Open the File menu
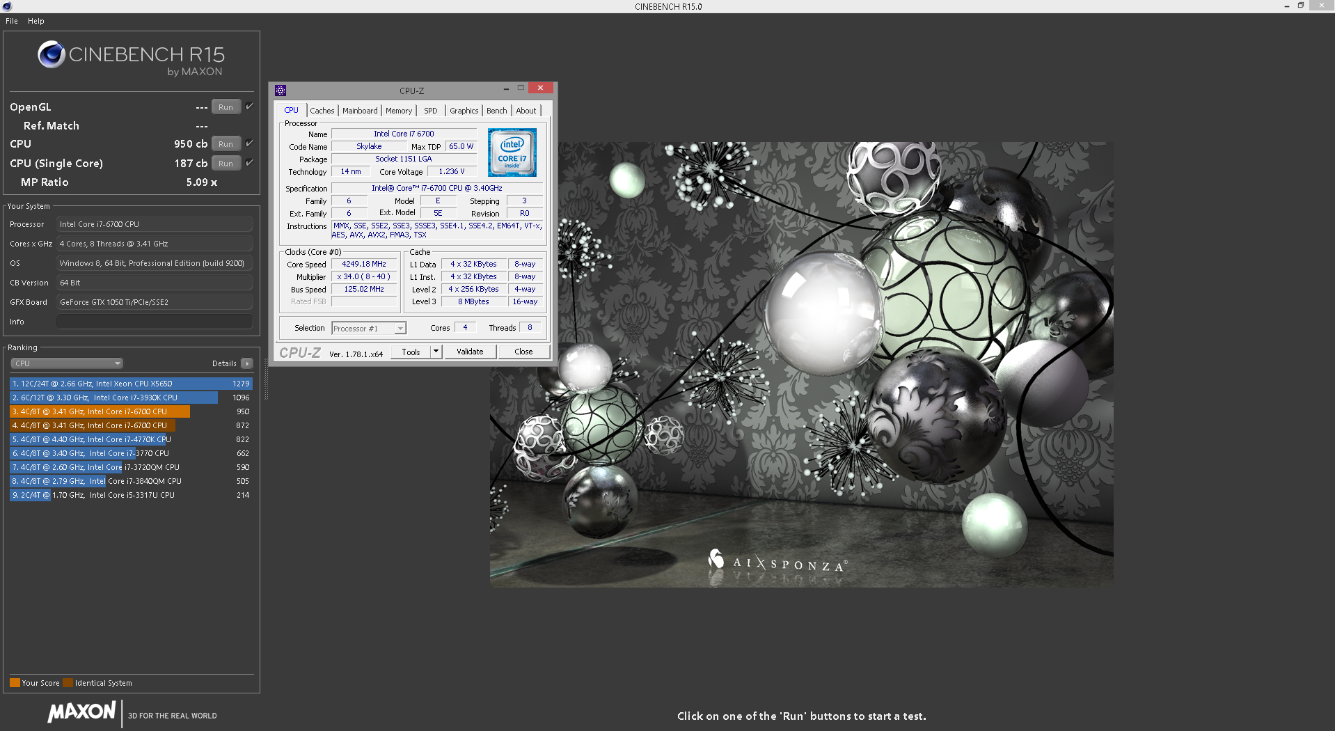1335x731 pixels. tap(12, 21)
